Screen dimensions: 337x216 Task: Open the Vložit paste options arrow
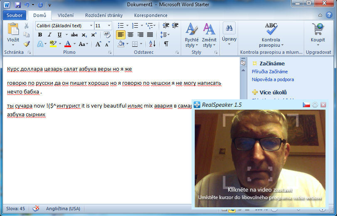(13, 45)
